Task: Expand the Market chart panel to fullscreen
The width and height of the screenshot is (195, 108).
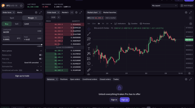Action: tap(190, 12)
